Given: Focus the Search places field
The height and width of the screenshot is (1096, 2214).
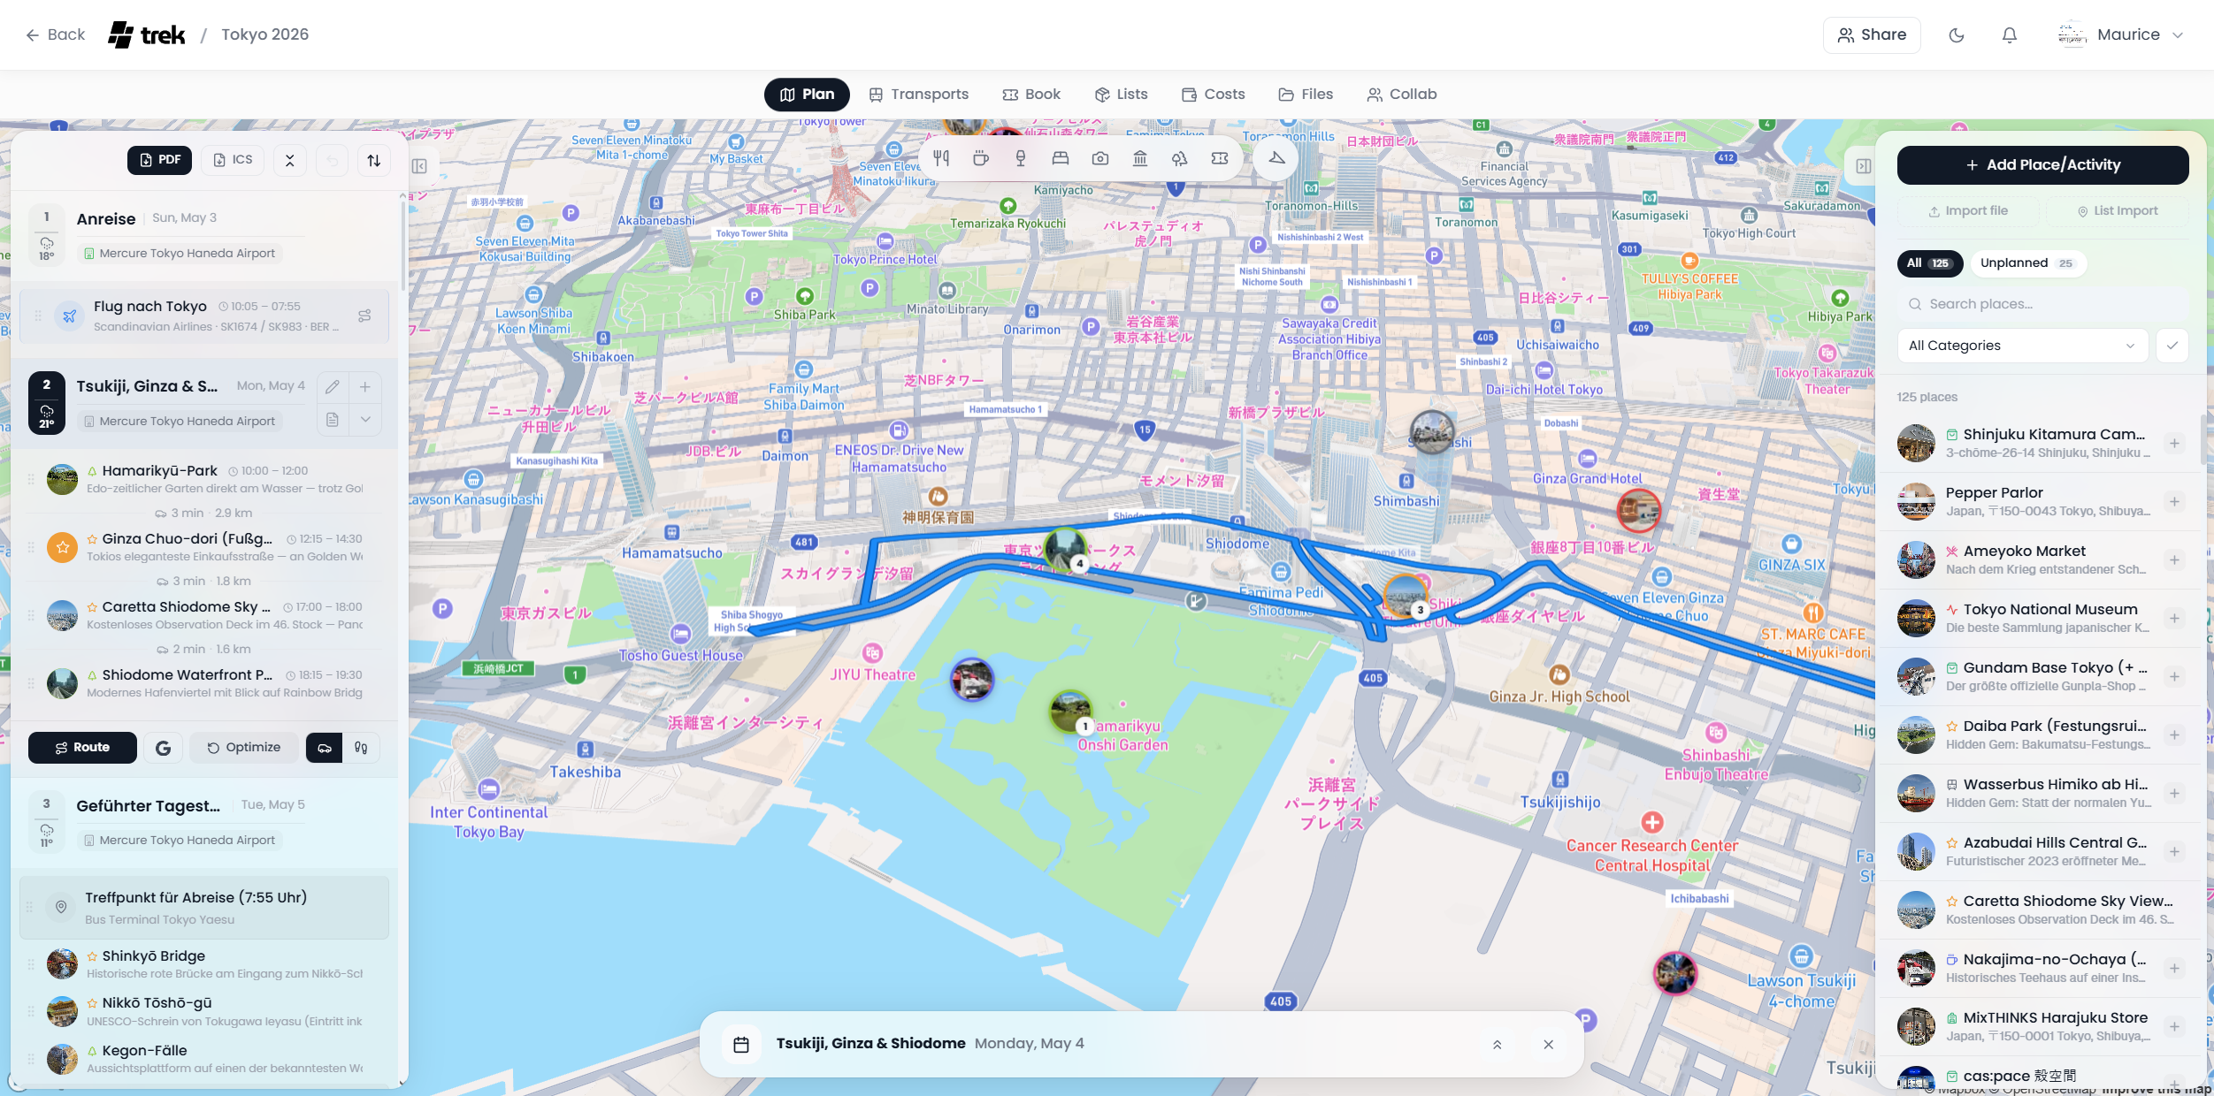Looking at the screenshot, I should point(2043,304).
